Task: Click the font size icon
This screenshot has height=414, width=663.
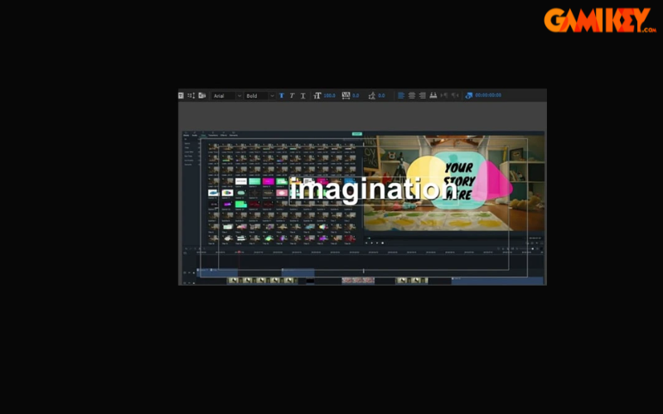Action: tap(317, 96)
